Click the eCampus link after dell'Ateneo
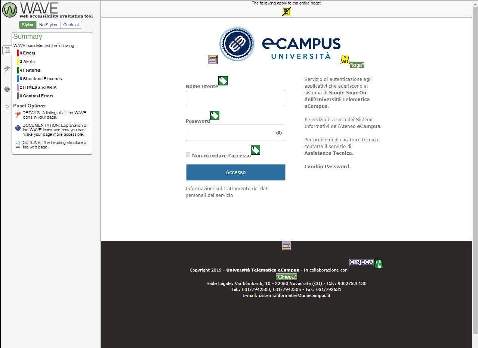 pos(368,126)
